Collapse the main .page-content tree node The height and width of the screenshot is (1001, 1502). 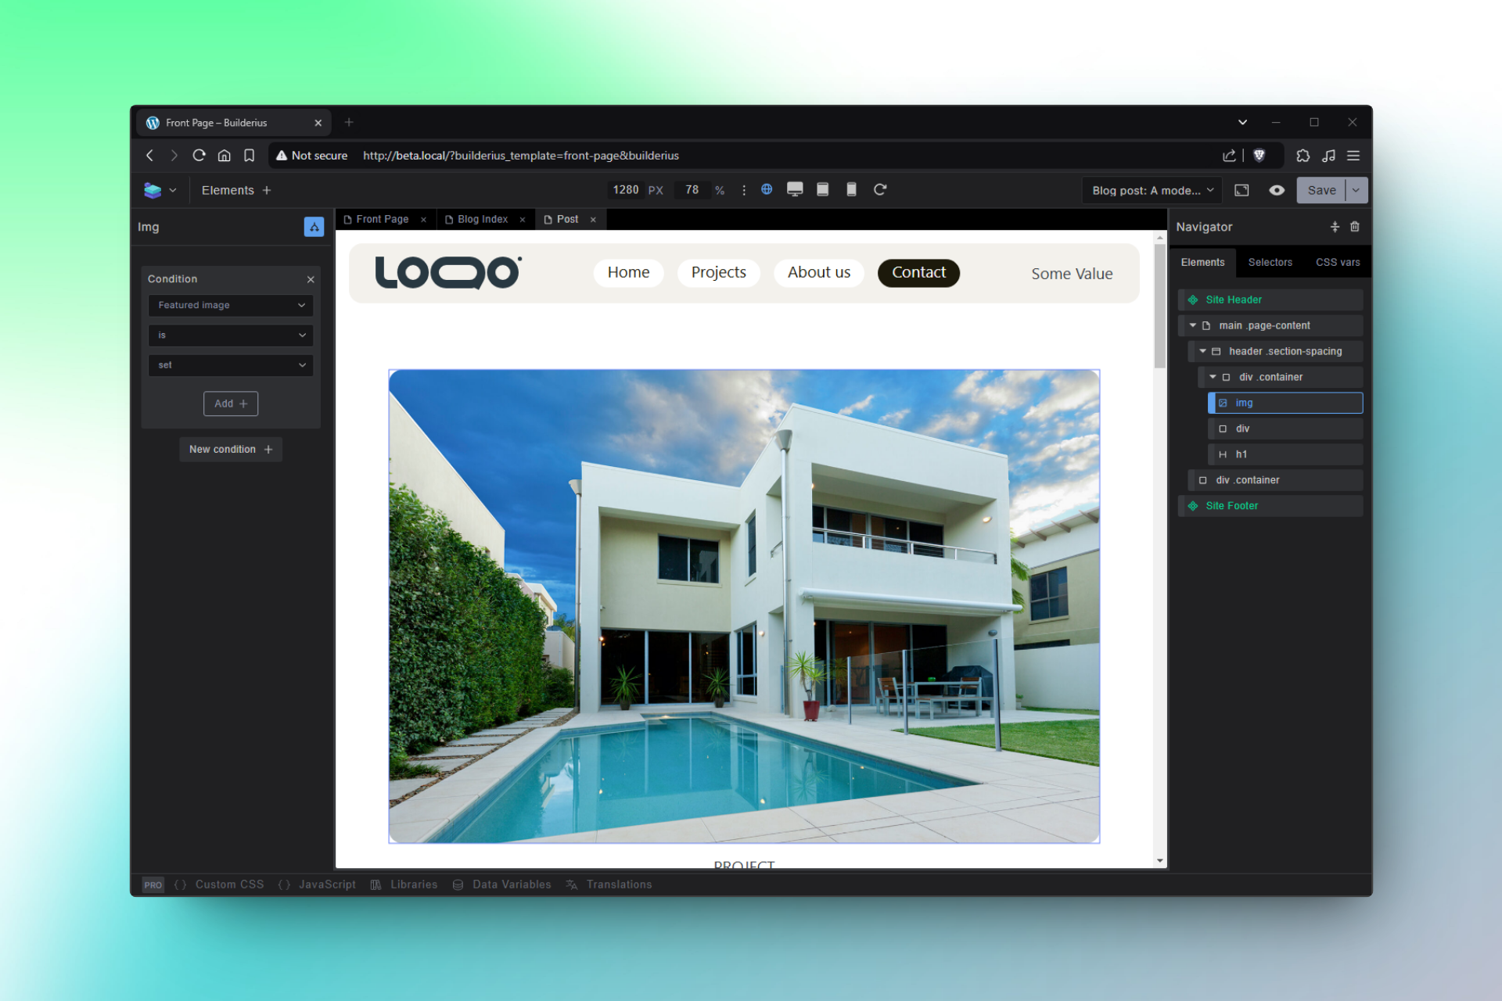1192,325
